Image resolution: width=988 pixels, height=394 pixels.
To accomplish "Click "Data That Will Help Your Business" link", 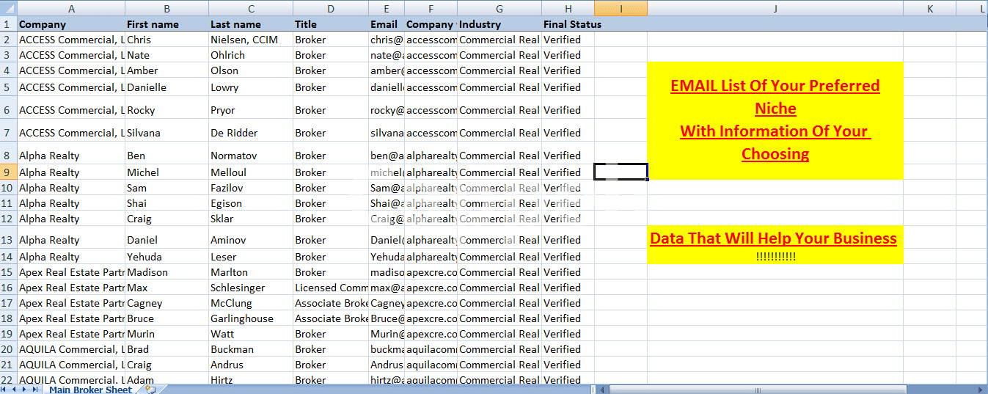I will tap(773, 238).
